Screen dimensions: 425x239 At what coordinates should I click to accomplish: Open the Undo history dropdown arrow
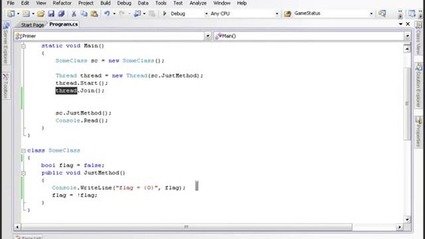pyautogui.click(x=114, y=13)
